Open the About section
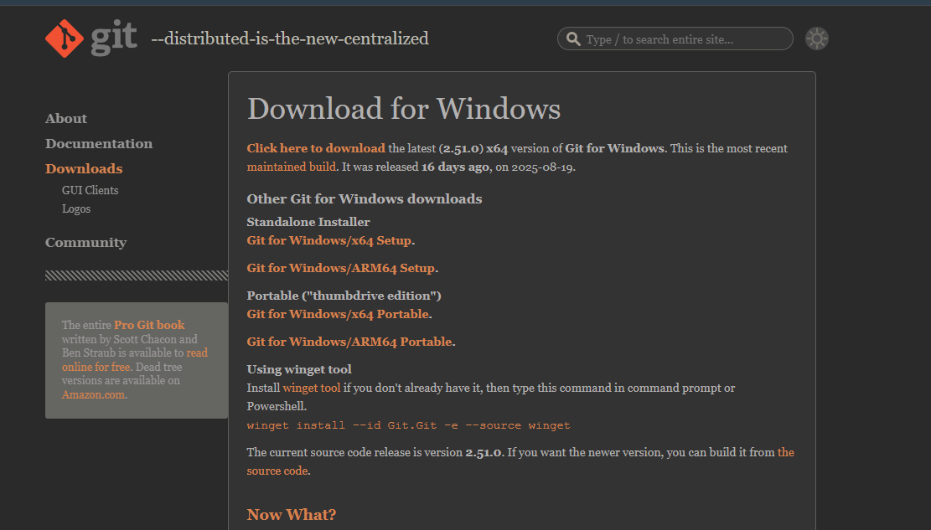This screenshot has width=931, height=530. coord(66,119)
